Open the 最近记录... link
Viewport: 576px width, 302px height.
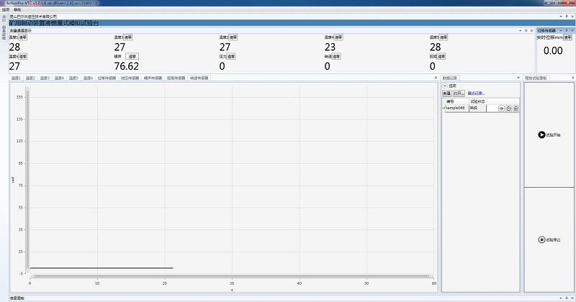coord(476,93)
